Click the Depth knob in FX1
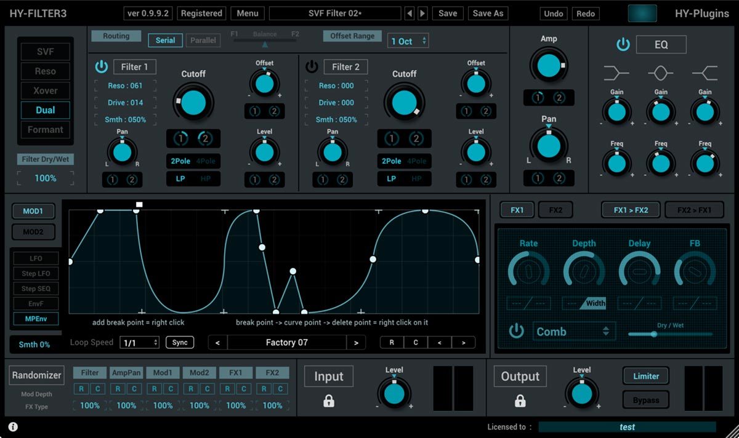The image size is (739, 438). click(x=584, y=270)
